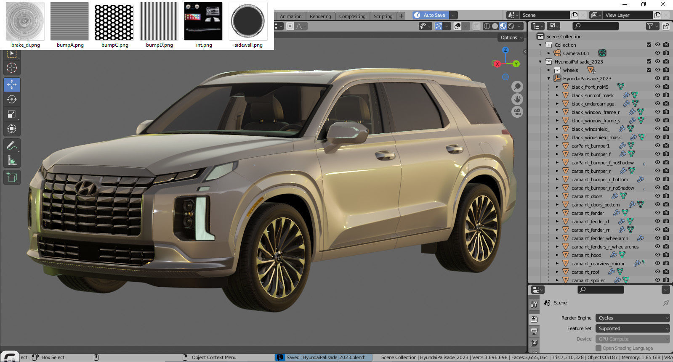
Task: Hide Camera.001 in viewport with eye icon
Action: point(657,53)
